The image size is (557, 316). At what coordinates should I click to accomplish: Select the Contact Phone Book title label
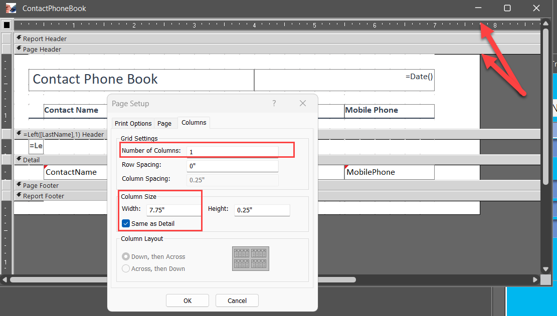(x=141, y=80)
